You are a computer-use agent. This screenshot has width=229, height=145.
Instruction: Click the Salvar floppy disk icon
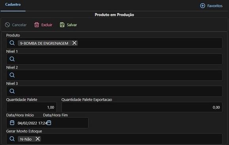pos(62,25)
